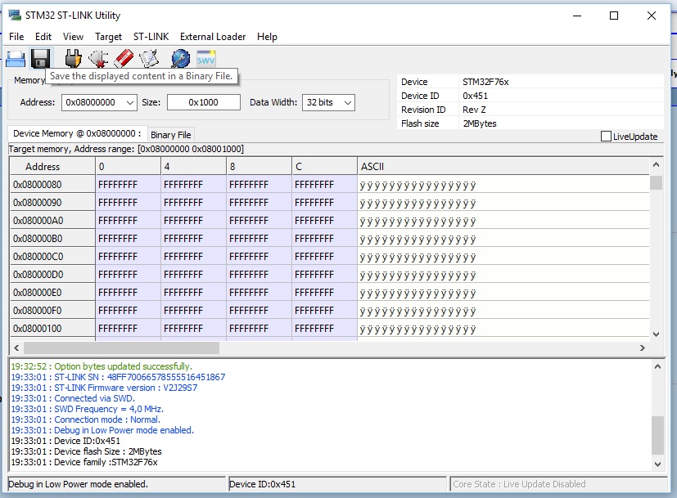This screenshot has width=677, height=498.
Task: Click column C value in row 0x080000A0
Action: 325,221
